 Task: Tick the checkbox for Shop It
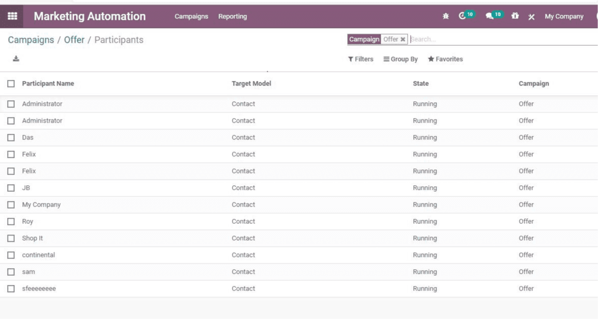11,238
